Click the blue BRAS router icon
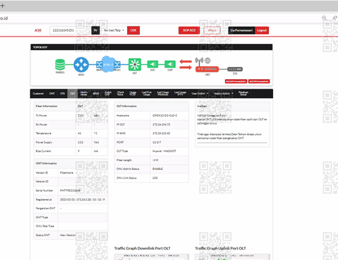The image size is (338, 260). click(x=81, y=65)
